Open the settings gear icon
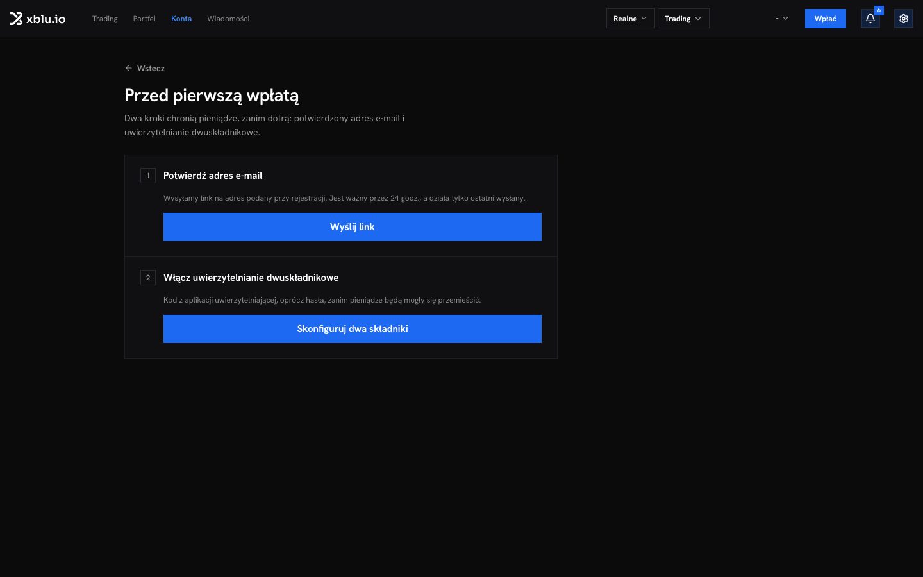Screen dimensions: 923x577 [x=904, y=19]
